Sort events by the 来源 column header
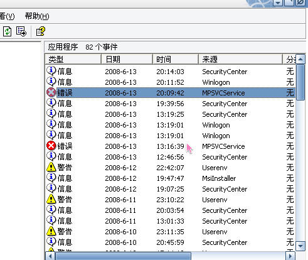This screenshot has width=308, height=260. [240, 59]
